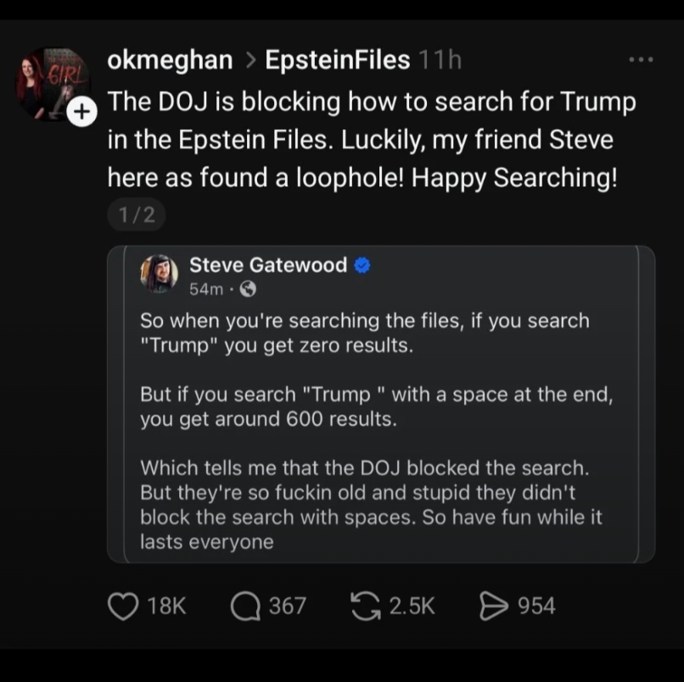The width and height of the screenshot is (684, 682).
Task: View the 18K likes count
Action: [x=166, y=606]
